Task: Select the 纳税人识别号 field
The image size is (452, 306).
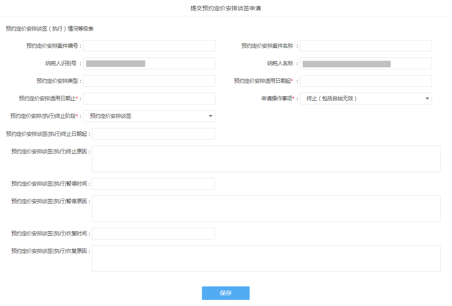Action: point(149,63)
